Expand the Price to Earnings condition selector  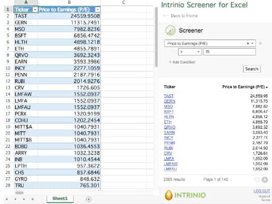pyautogui.click(x=252, y=43)
